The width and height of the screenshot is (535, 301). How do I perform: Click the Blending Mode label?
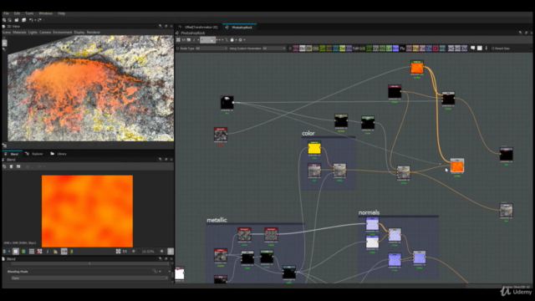(x=18, y=272)
